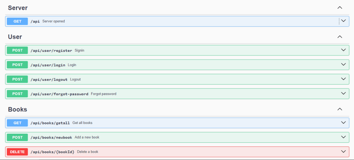
Task: Collapse the Server section chevron
Action: (x=339, y=8)
